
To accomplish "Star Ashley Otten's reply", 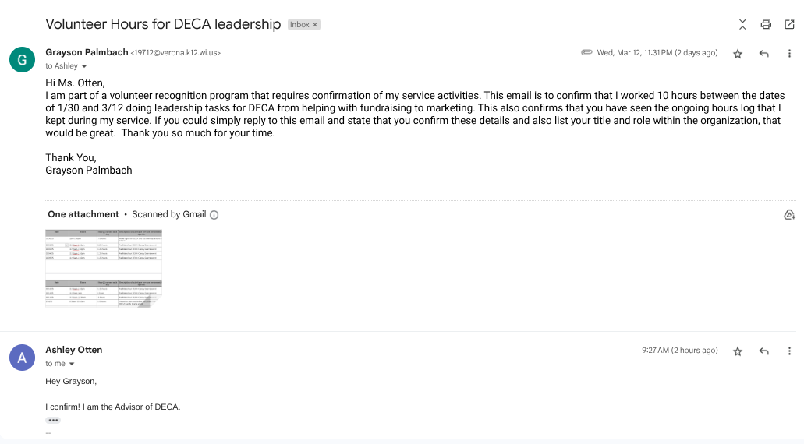I will [x=738, y=351].
